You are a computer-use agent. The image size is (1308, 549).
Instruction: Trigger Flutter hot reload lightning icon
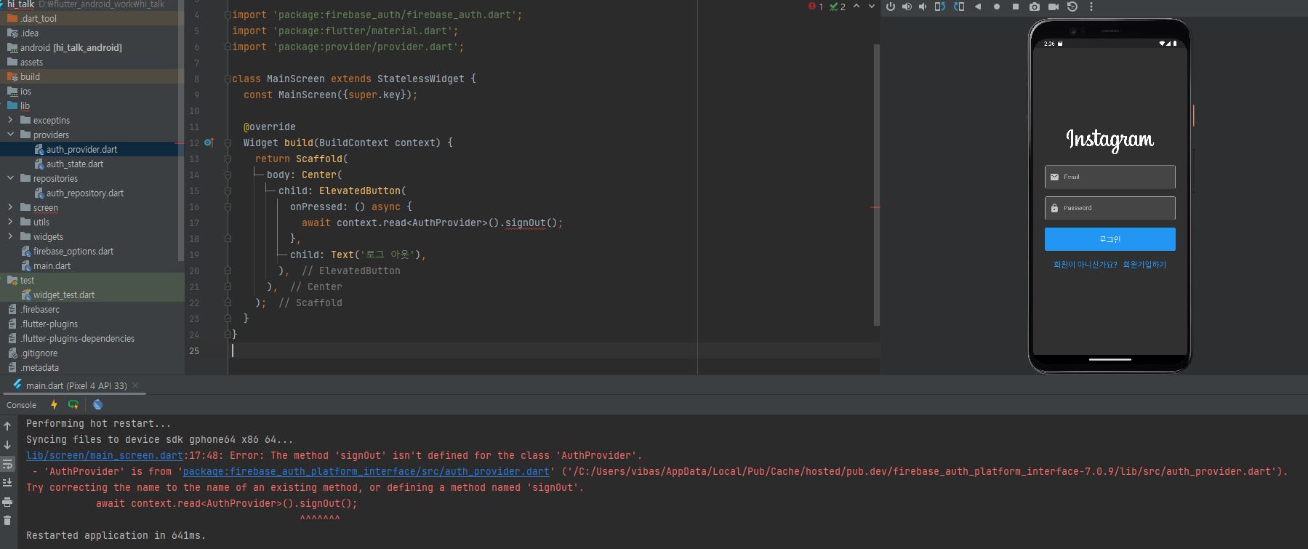(x=54, y=405)
